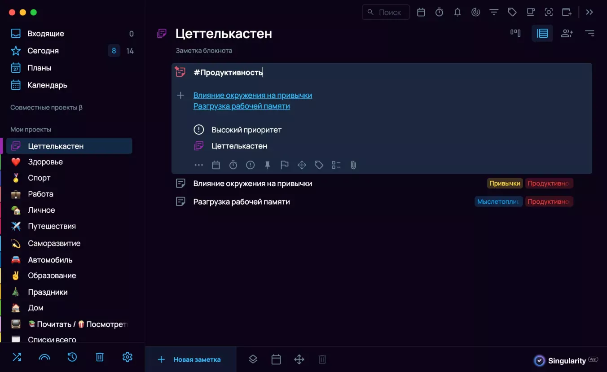Image resolution: width=607 pixels, height=372 pixels.
Task: Switch to list view mode
Action: click(x=542, y=33)
